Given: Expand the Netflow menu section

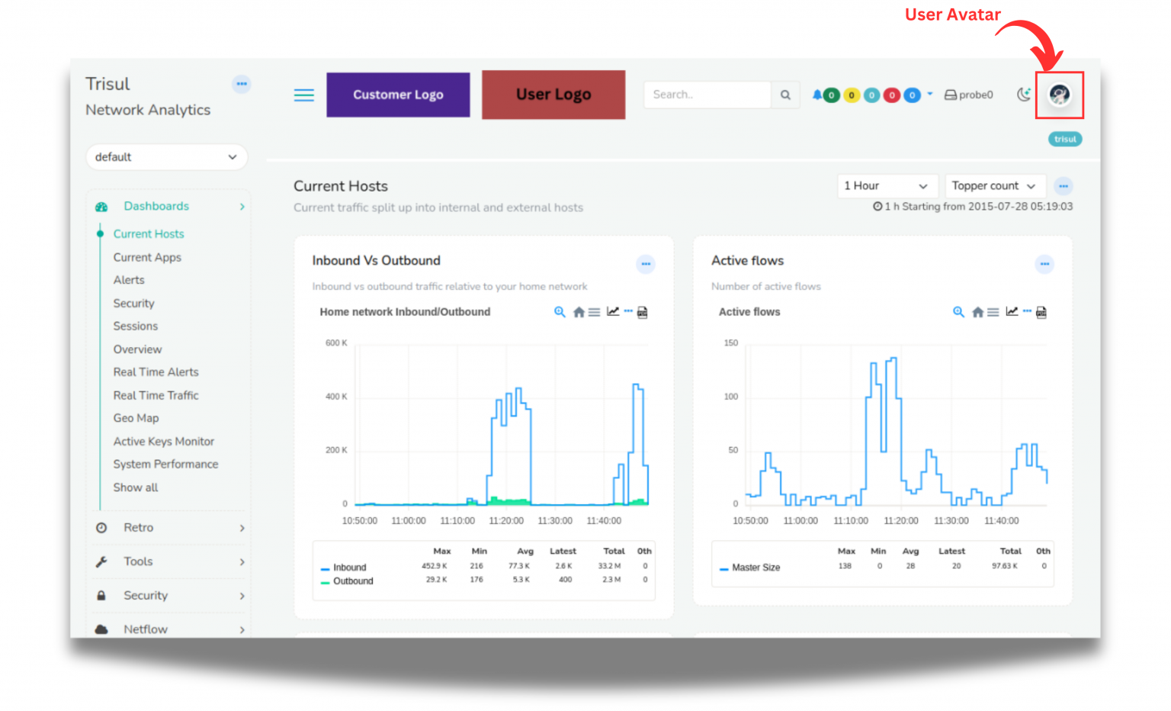Looking at the screenshot, I should click(170, 629).
